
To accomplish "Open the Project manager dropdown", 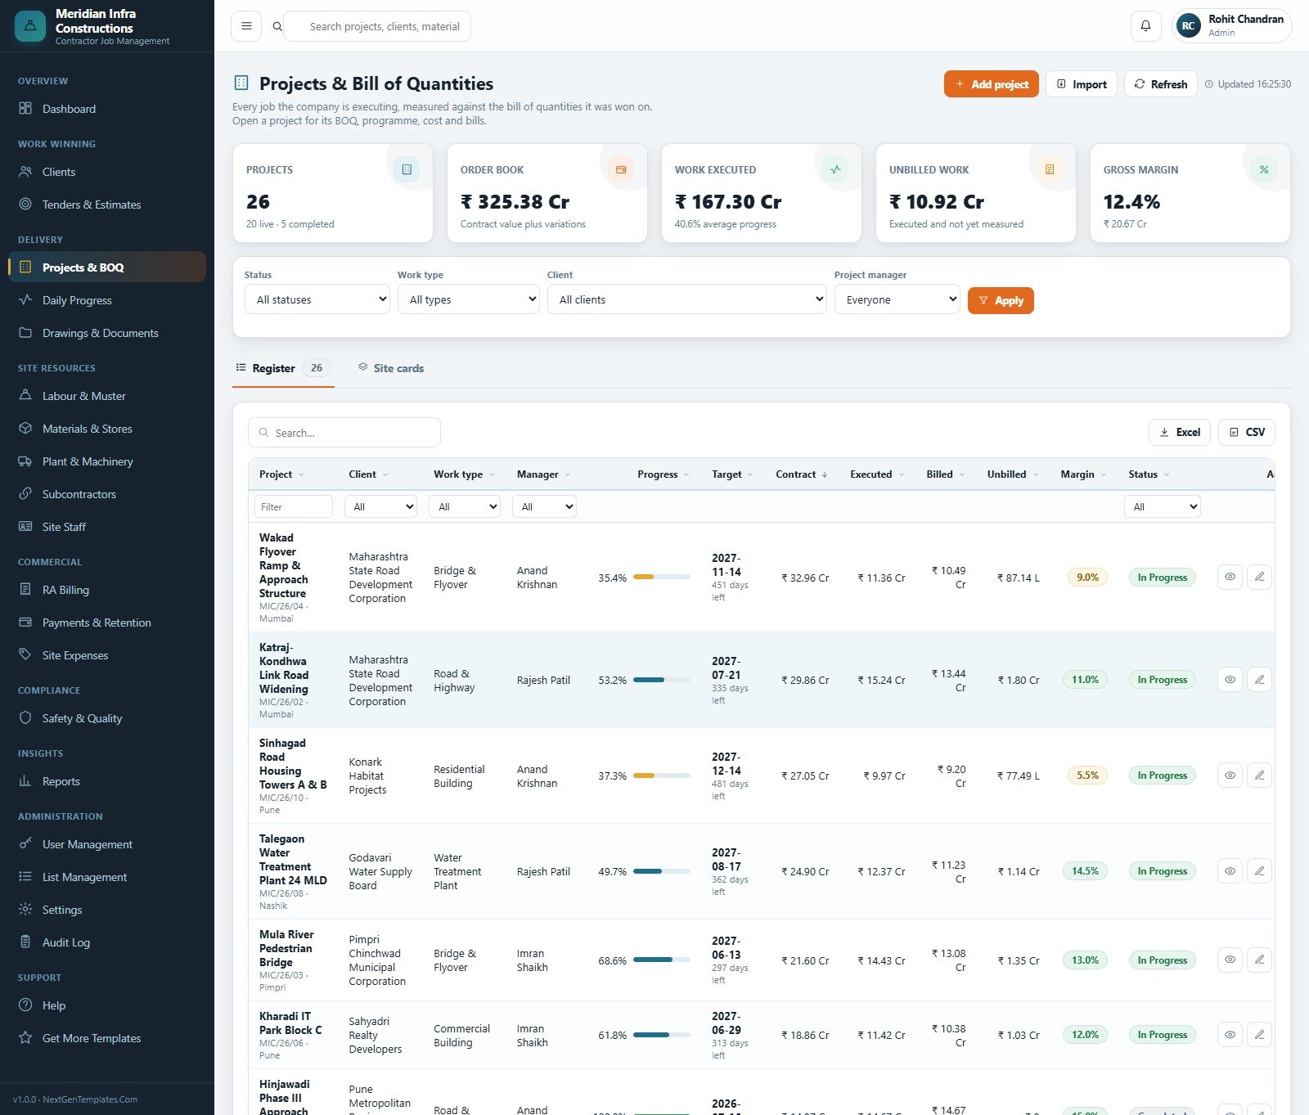I will [x=897, y=299].
